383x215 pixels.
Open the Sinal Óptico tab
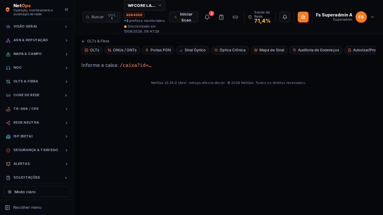192,50
